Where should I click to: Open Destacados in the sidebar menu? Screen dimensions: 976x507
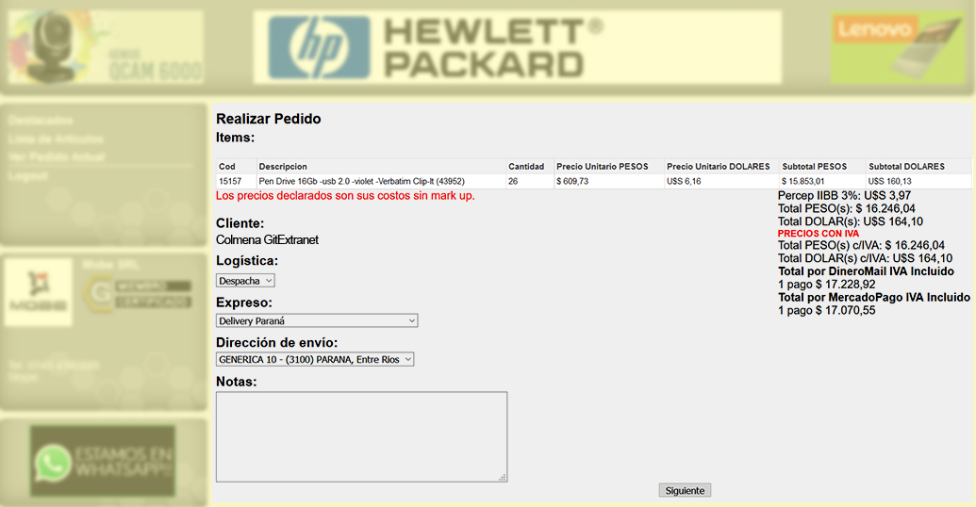point(40,122)
